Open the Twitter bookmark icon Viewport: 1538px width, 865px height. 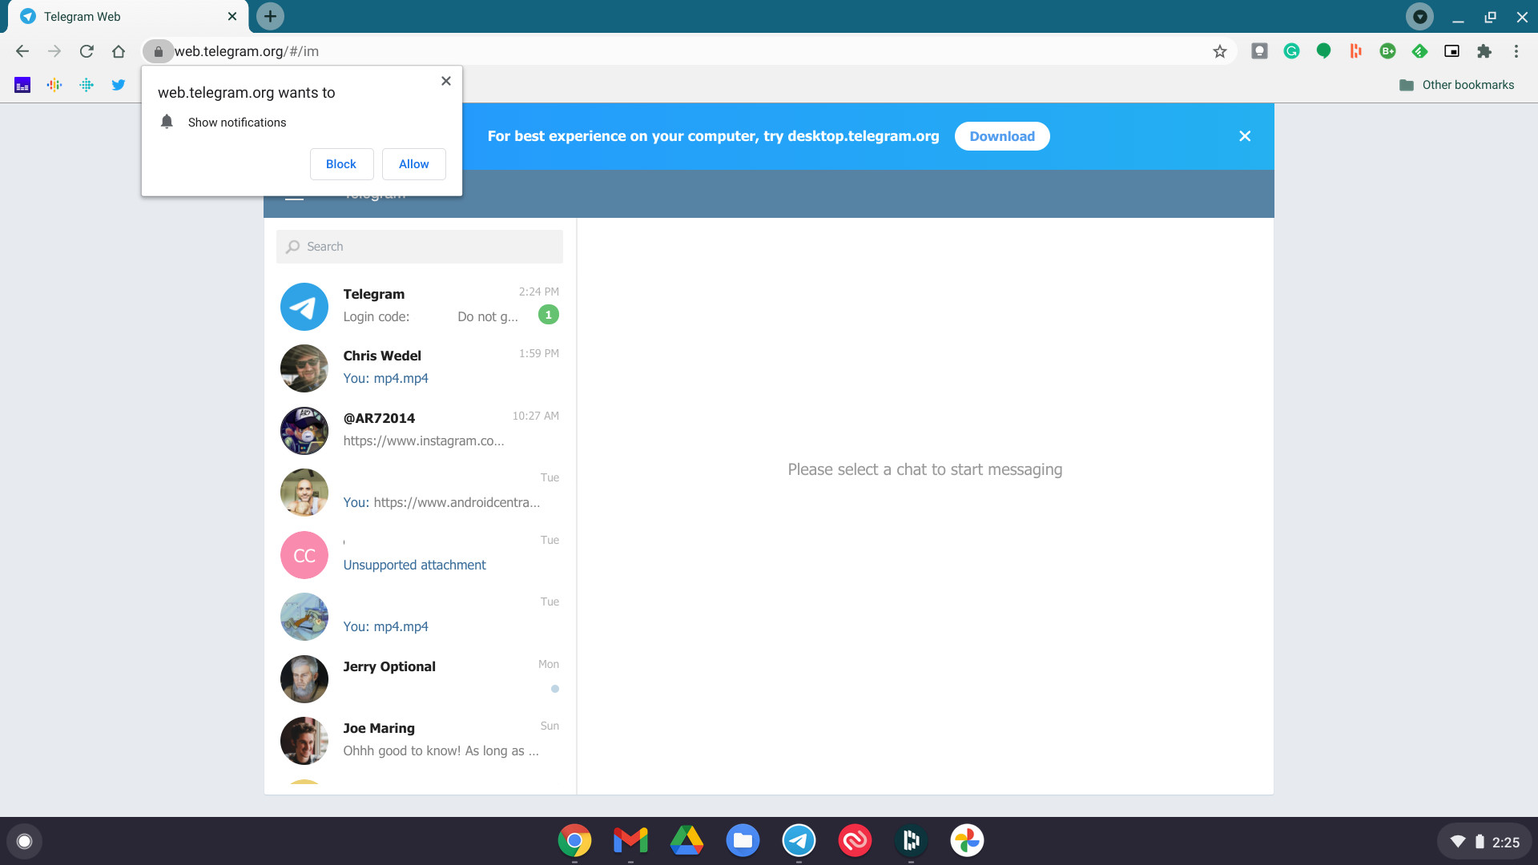[x=119, y=85]
